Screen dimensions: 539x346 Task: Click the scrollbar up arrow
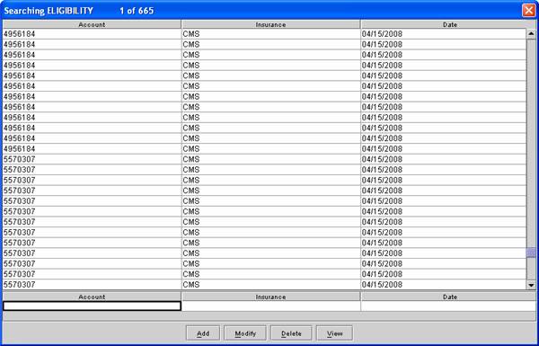tap(531, 34)
